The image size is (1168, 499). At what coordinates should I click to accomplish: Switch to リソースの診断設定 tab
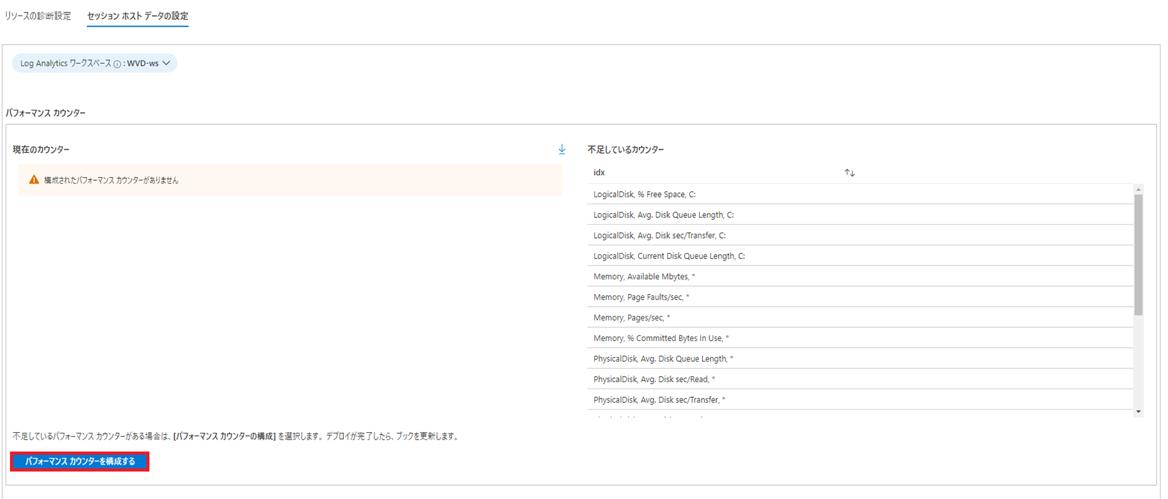pos(38,16)
